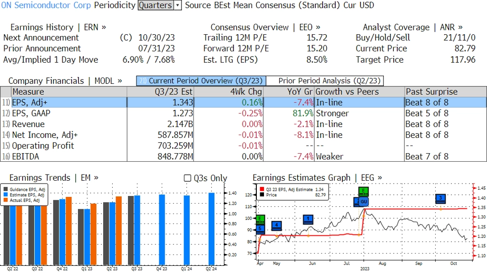
Task: Select blue marker 4 on estimates graph
Action: [276, 225]
